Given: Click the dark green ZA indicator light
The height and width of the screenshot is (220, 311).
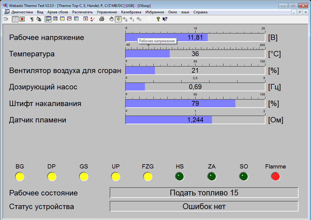Looking at the screenshot, I should point(212,176).
